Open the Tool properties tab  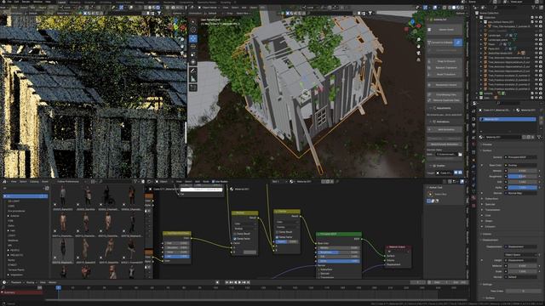pos(473,111)
